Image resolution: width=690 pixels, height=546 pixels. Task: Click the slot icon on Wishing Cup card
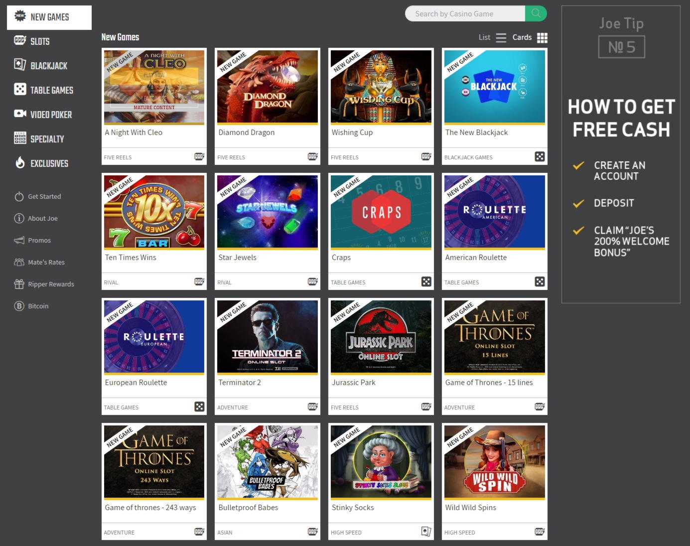coord(426,156)
